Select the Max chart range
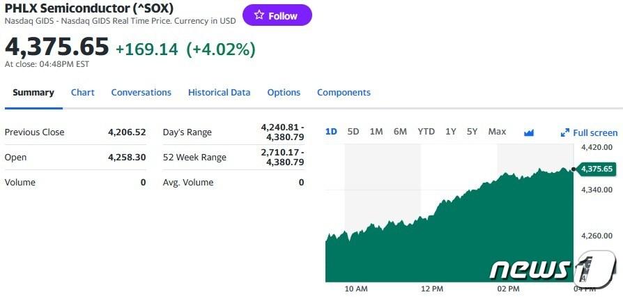This screenshot has height=297, width=623. coord(497,132)
